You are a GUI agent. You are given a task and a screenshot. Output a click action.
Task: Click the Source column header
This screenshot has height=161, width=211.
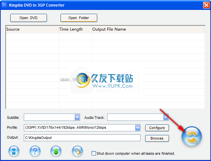32,29
